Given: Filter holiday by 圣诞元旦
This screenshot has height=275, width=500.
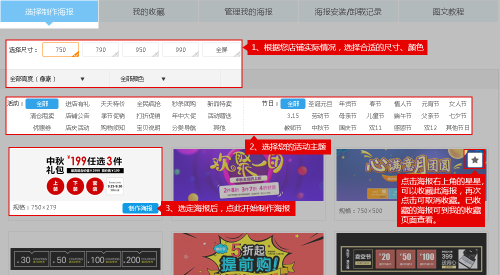Looking at the screenshot, I should 320,103.
